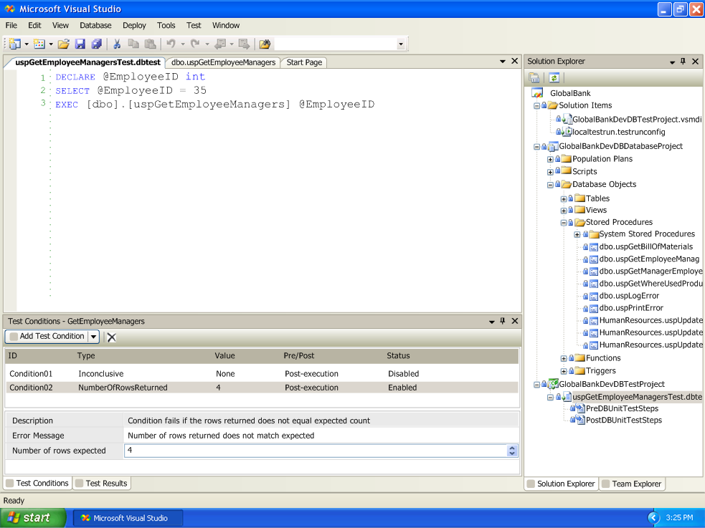Image resolution: width=705 pixels, height=528 pixels.
Task: Click the Save All icon
Action: (96, 44)
